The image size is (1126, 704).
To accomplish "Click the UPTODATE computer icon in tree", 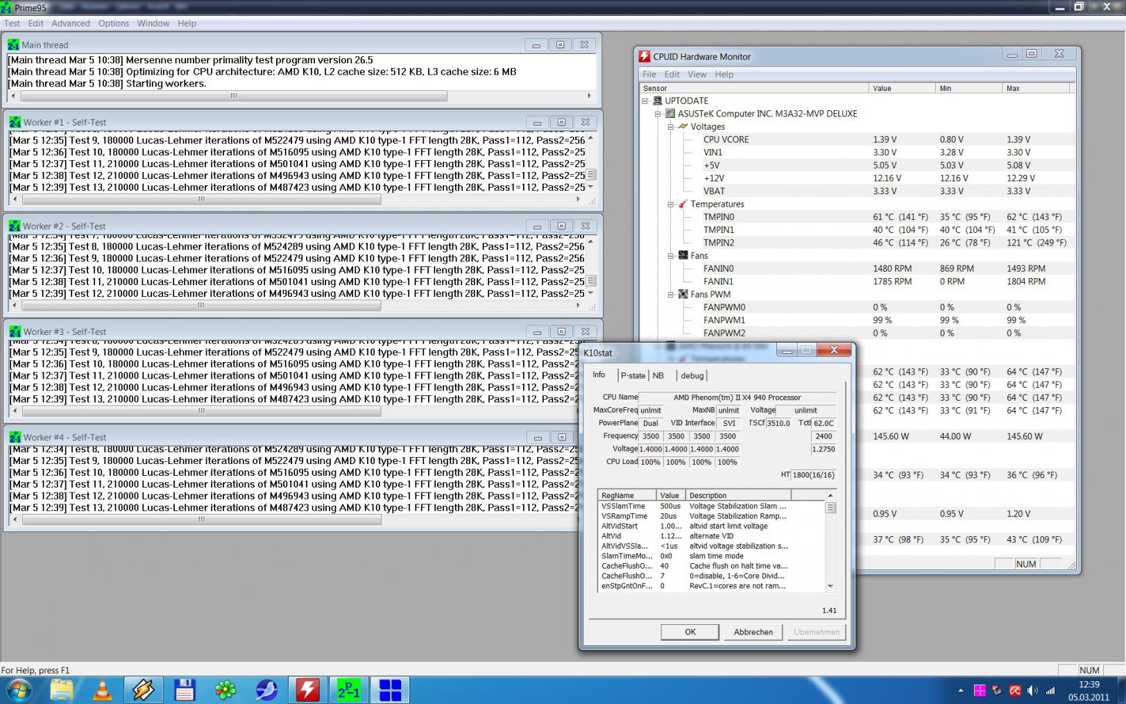I will click(658, 101).
